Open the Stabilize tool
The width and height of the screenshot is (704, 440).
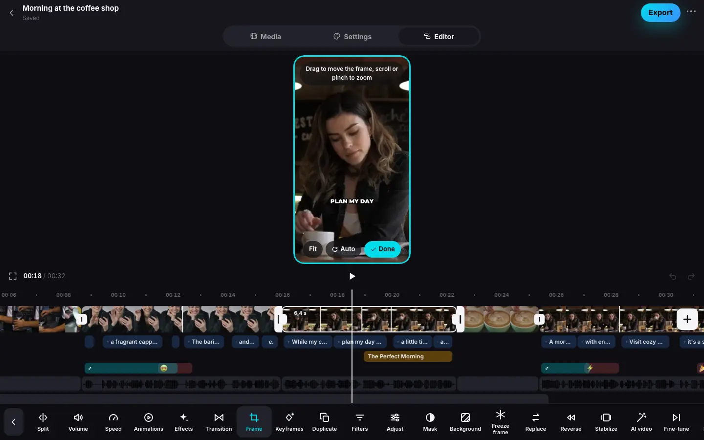point(606,422)
